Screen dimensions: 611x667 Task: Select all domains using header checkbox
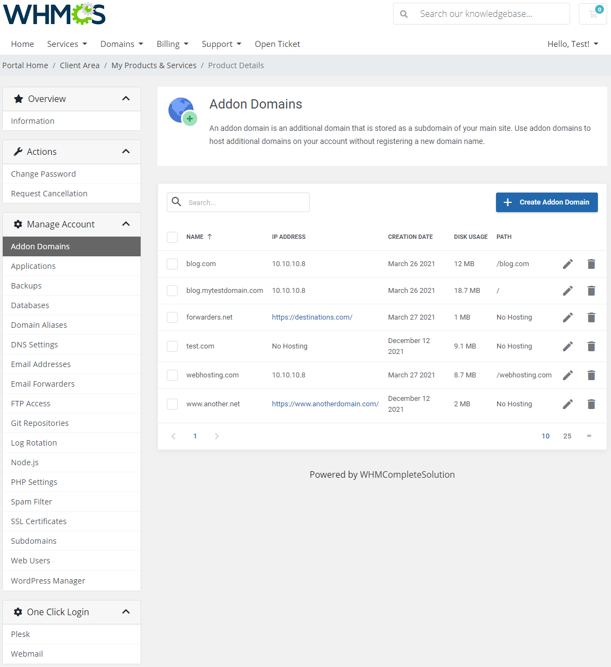pos(172,237)
